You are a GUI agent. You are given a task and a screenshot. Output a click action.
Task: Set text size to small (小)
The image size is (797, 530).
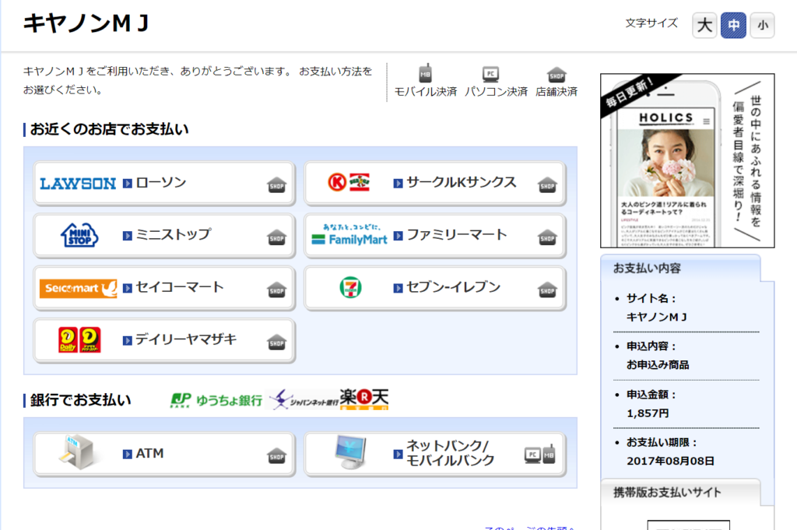pos(763,25)
